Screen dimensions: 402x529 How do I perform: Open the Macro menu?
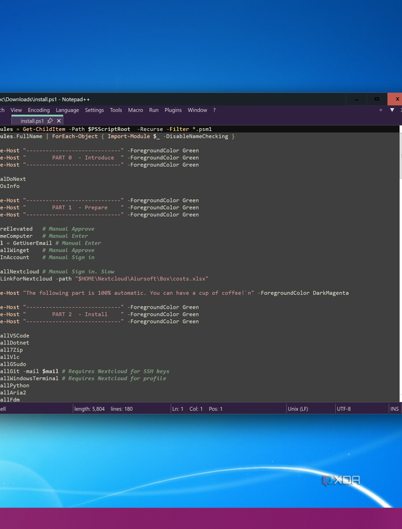(135, 110)
